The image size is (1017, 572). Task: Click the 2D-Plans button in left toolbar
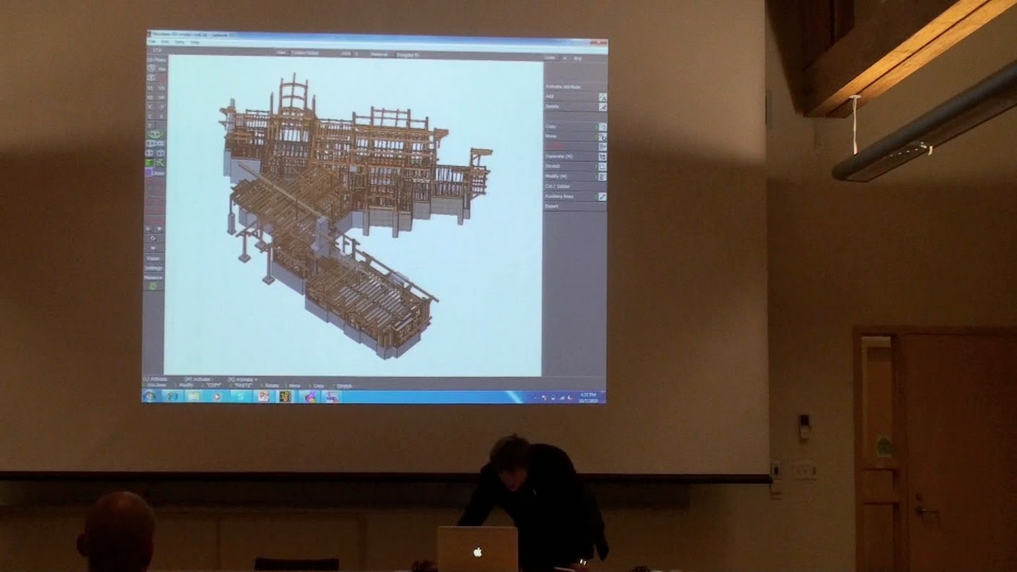click(x=156, y=60)
